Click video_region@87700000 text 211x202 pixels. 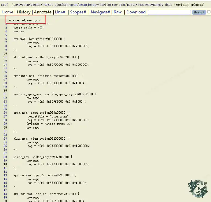tap(50, 157)
